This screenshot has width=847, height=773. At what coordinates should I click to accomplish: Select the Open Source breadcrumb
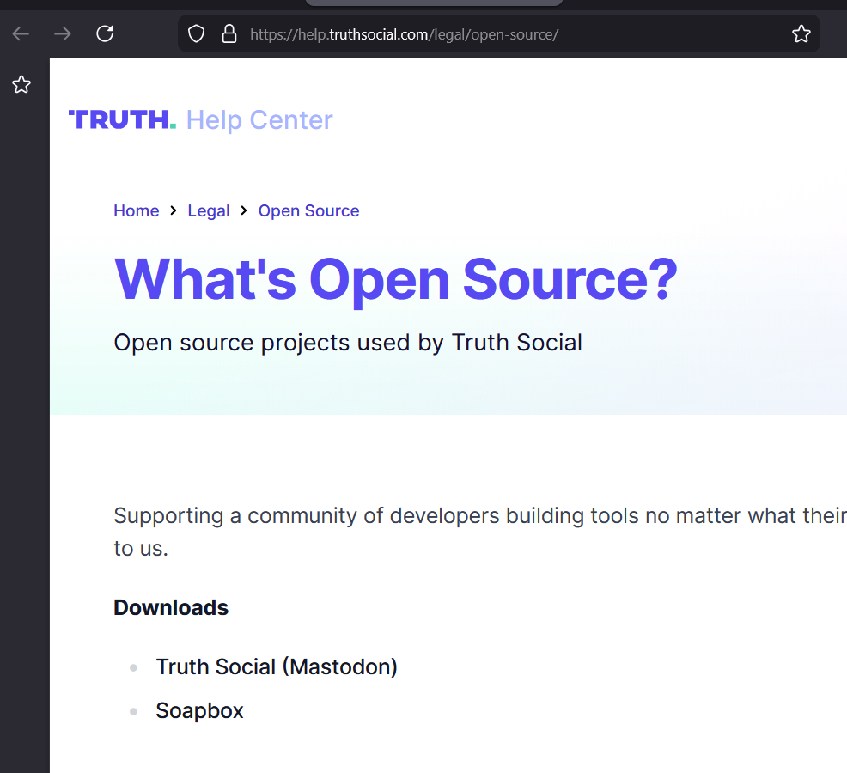click(308, 210)
